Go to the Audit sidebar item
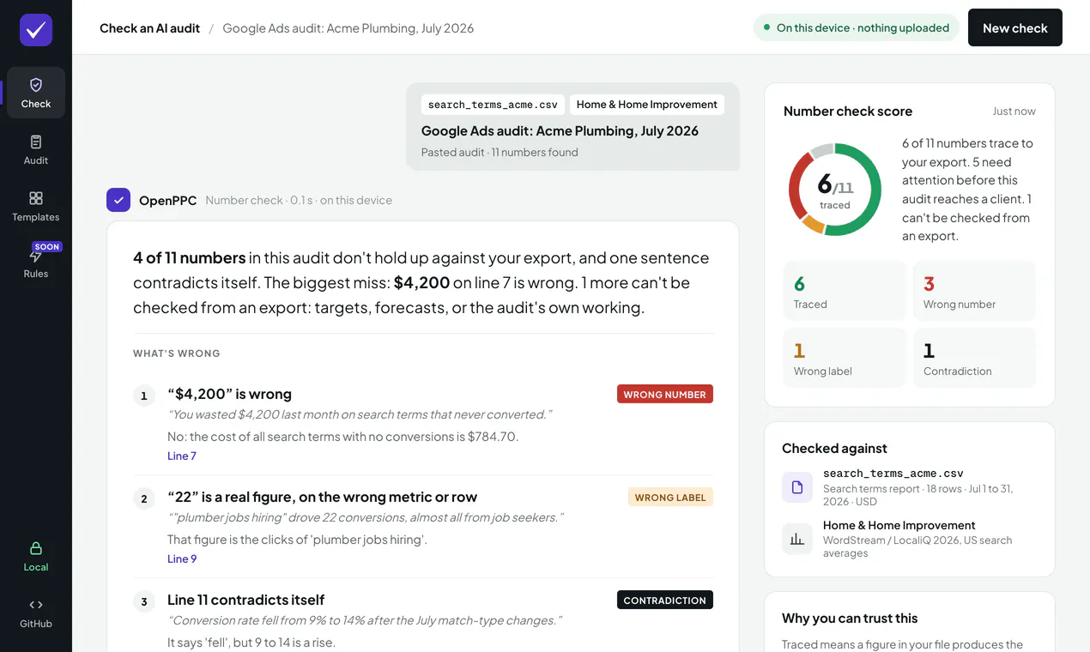 pos(36,149)
